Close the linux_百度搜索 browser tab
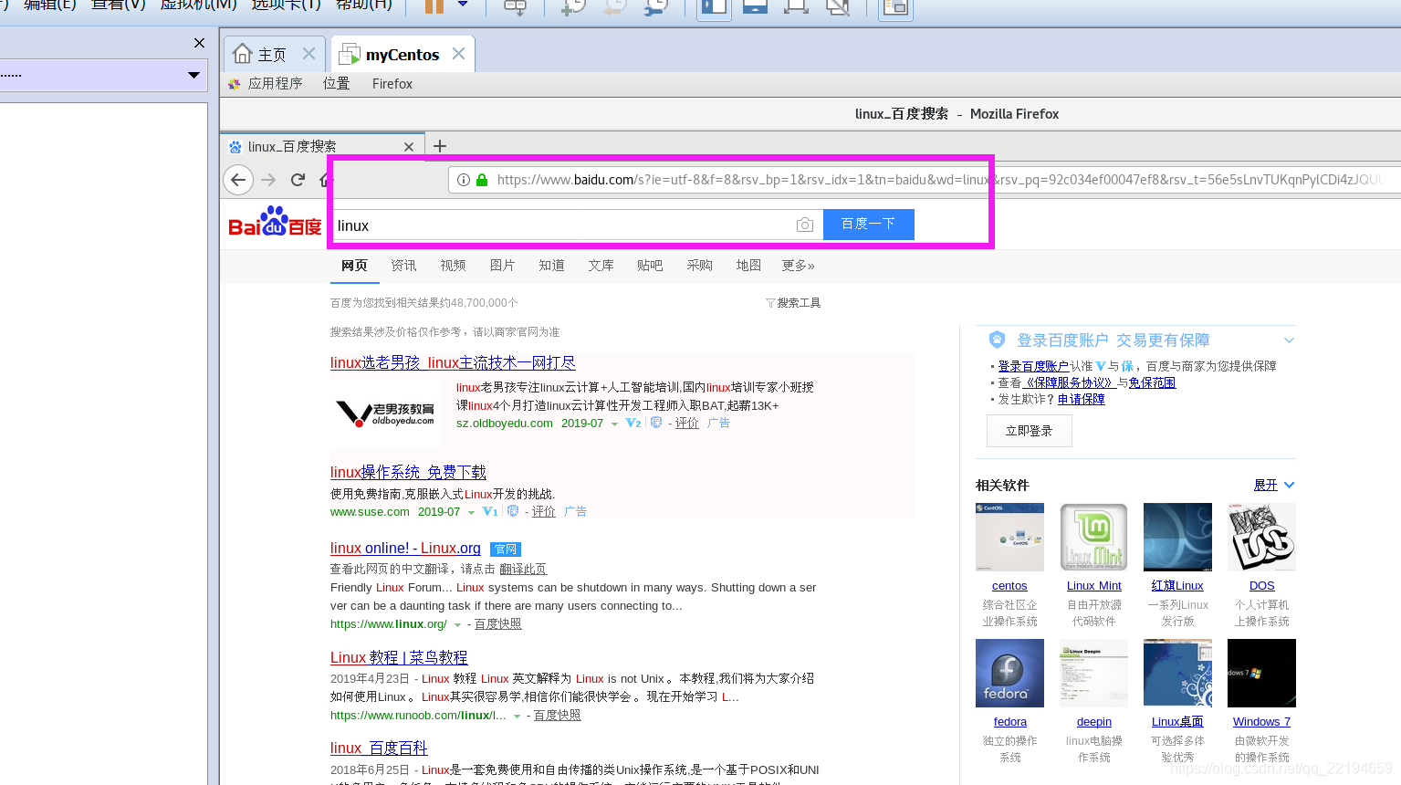Screen dimensions: 1401x785 point(409,147)
